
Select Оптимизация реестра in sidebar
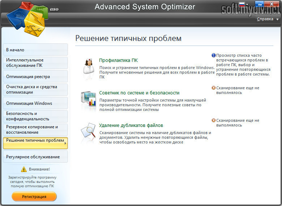tap(35, 76)
